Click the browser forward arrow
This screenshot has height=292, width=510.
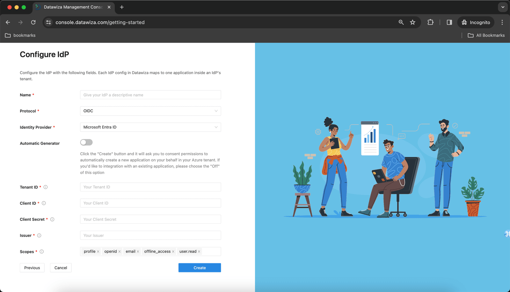20,22
